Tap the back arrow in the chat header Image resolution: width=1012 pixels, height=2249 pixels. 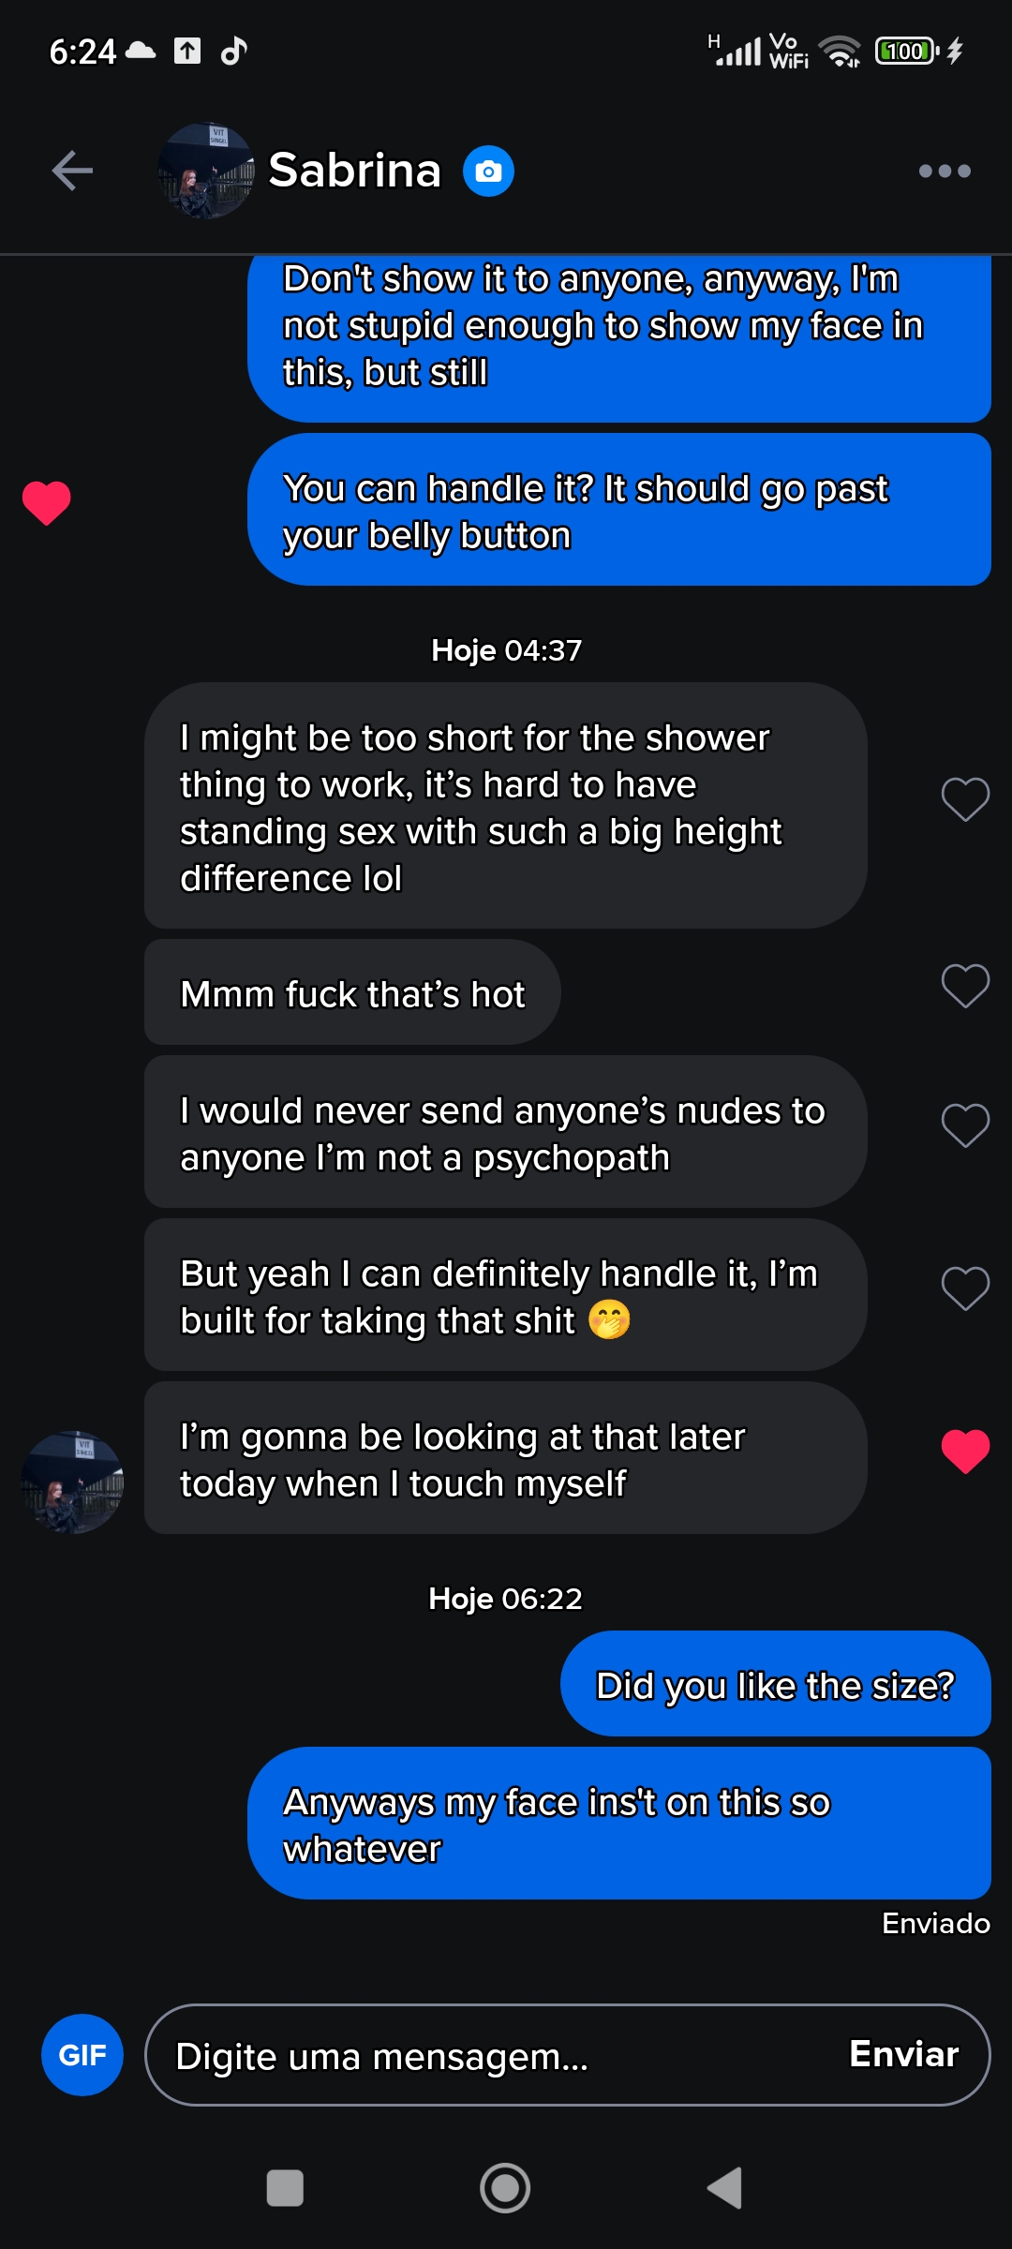coord(72,171)
